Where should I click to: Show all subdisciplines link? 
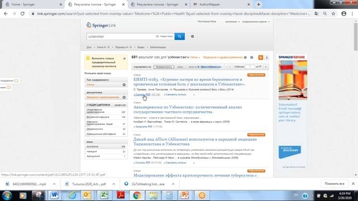click(120, 105)
